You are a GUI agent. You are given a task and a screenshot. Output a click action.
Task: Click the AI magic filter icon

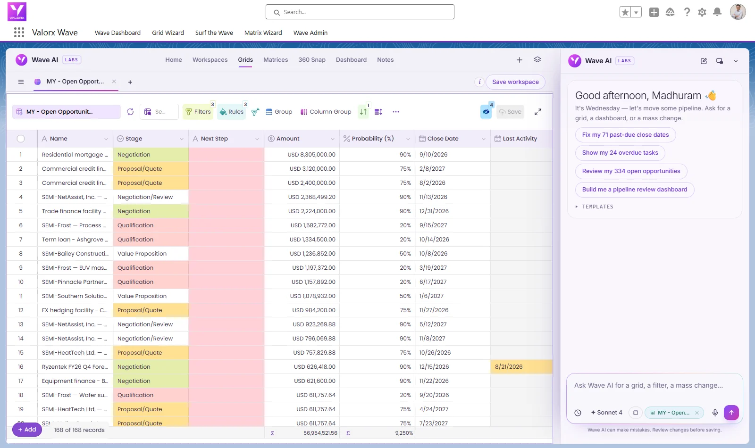255,112
